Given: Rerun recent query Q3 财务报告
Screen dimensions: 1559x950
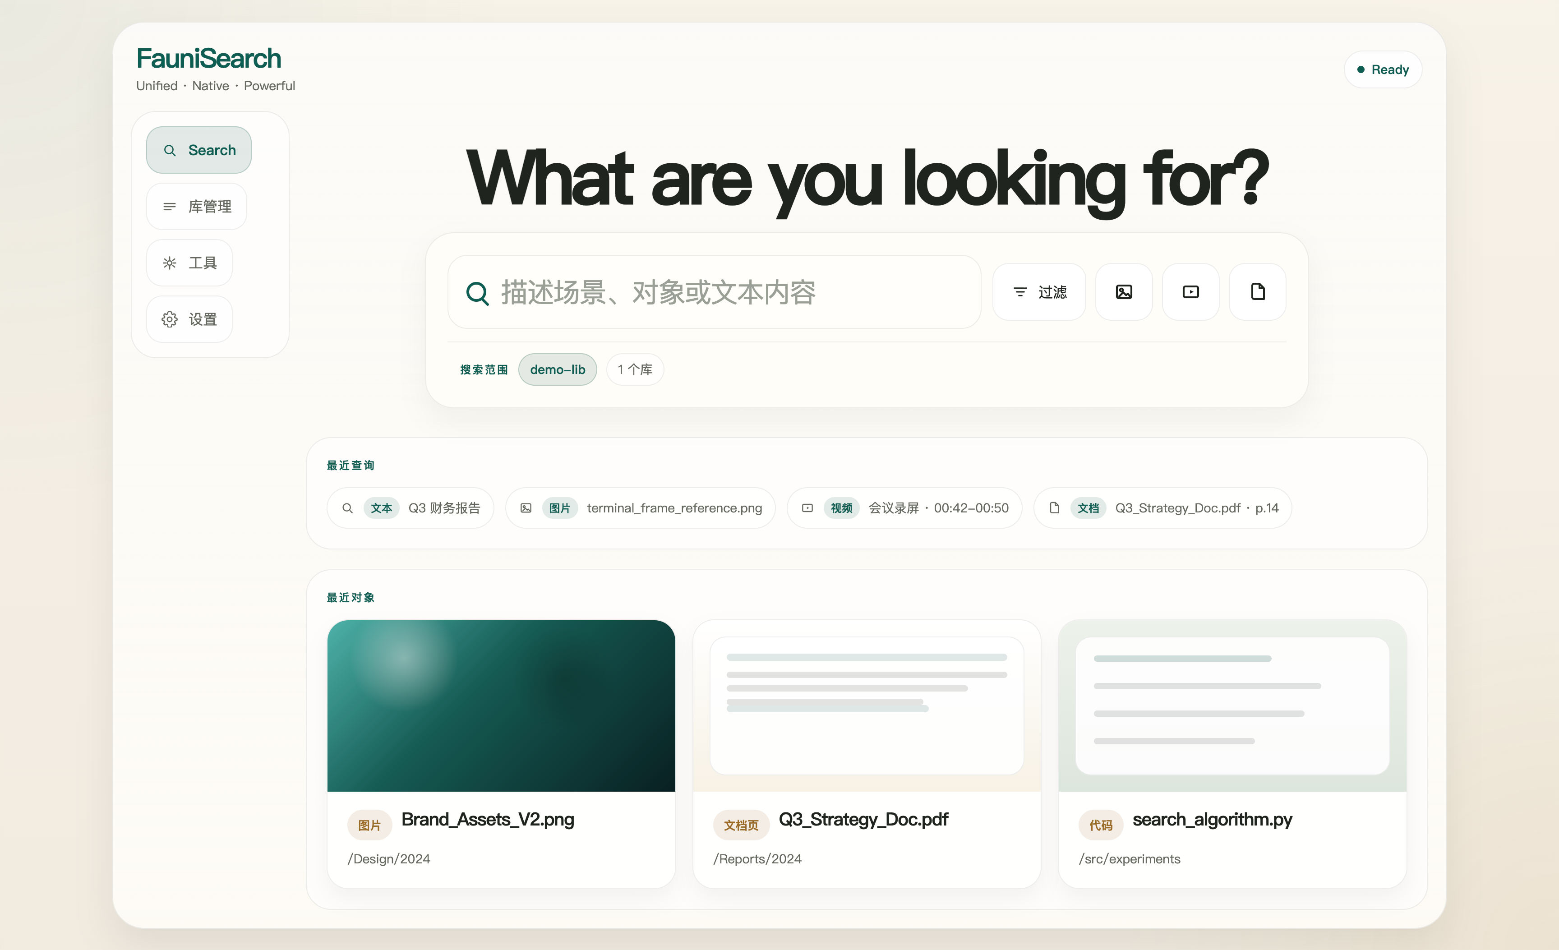Looking at the screenshot, I should point(411,508).
